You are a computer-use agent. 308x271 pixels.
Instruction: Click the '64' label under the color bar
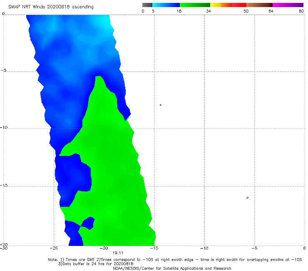(271, 11)
